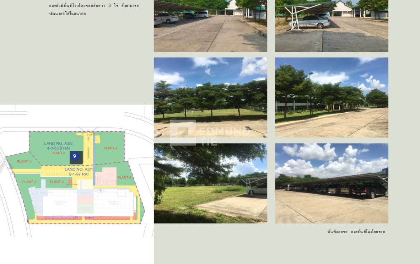Select the Factory 1FL Part 1 floor area
The image size is (420, 264).
coord(60,203)
